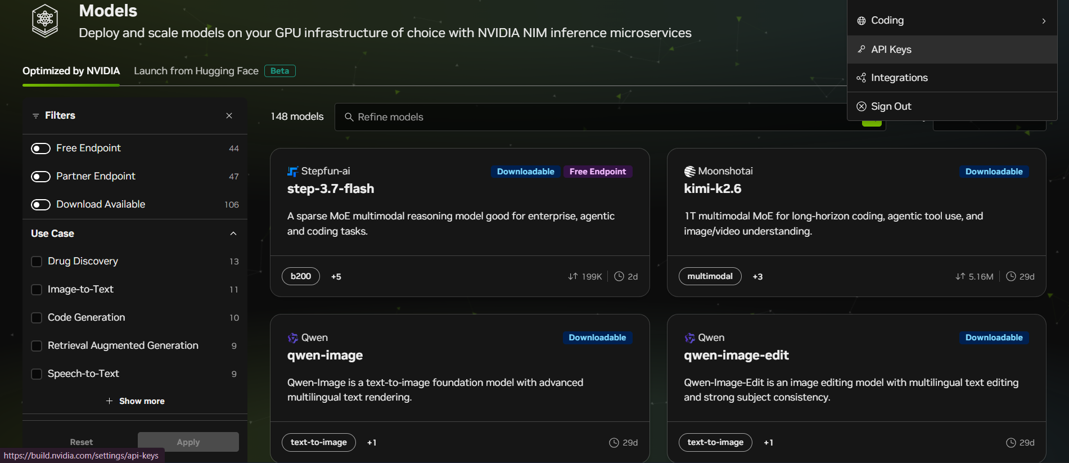Viewport: 1069px width, 463px height.
Task: Click the Integrations nodes icon
Action: [861, 78]
